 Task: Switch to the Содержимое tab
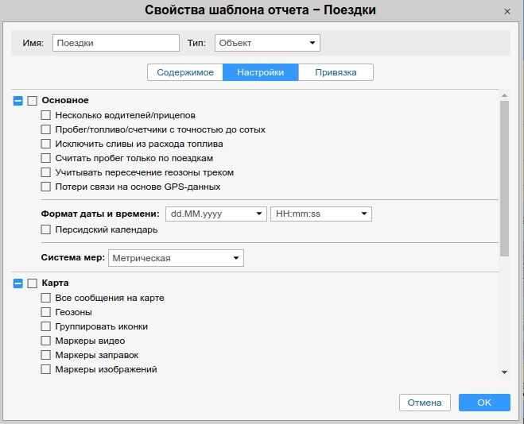click(x=185, y=72)
